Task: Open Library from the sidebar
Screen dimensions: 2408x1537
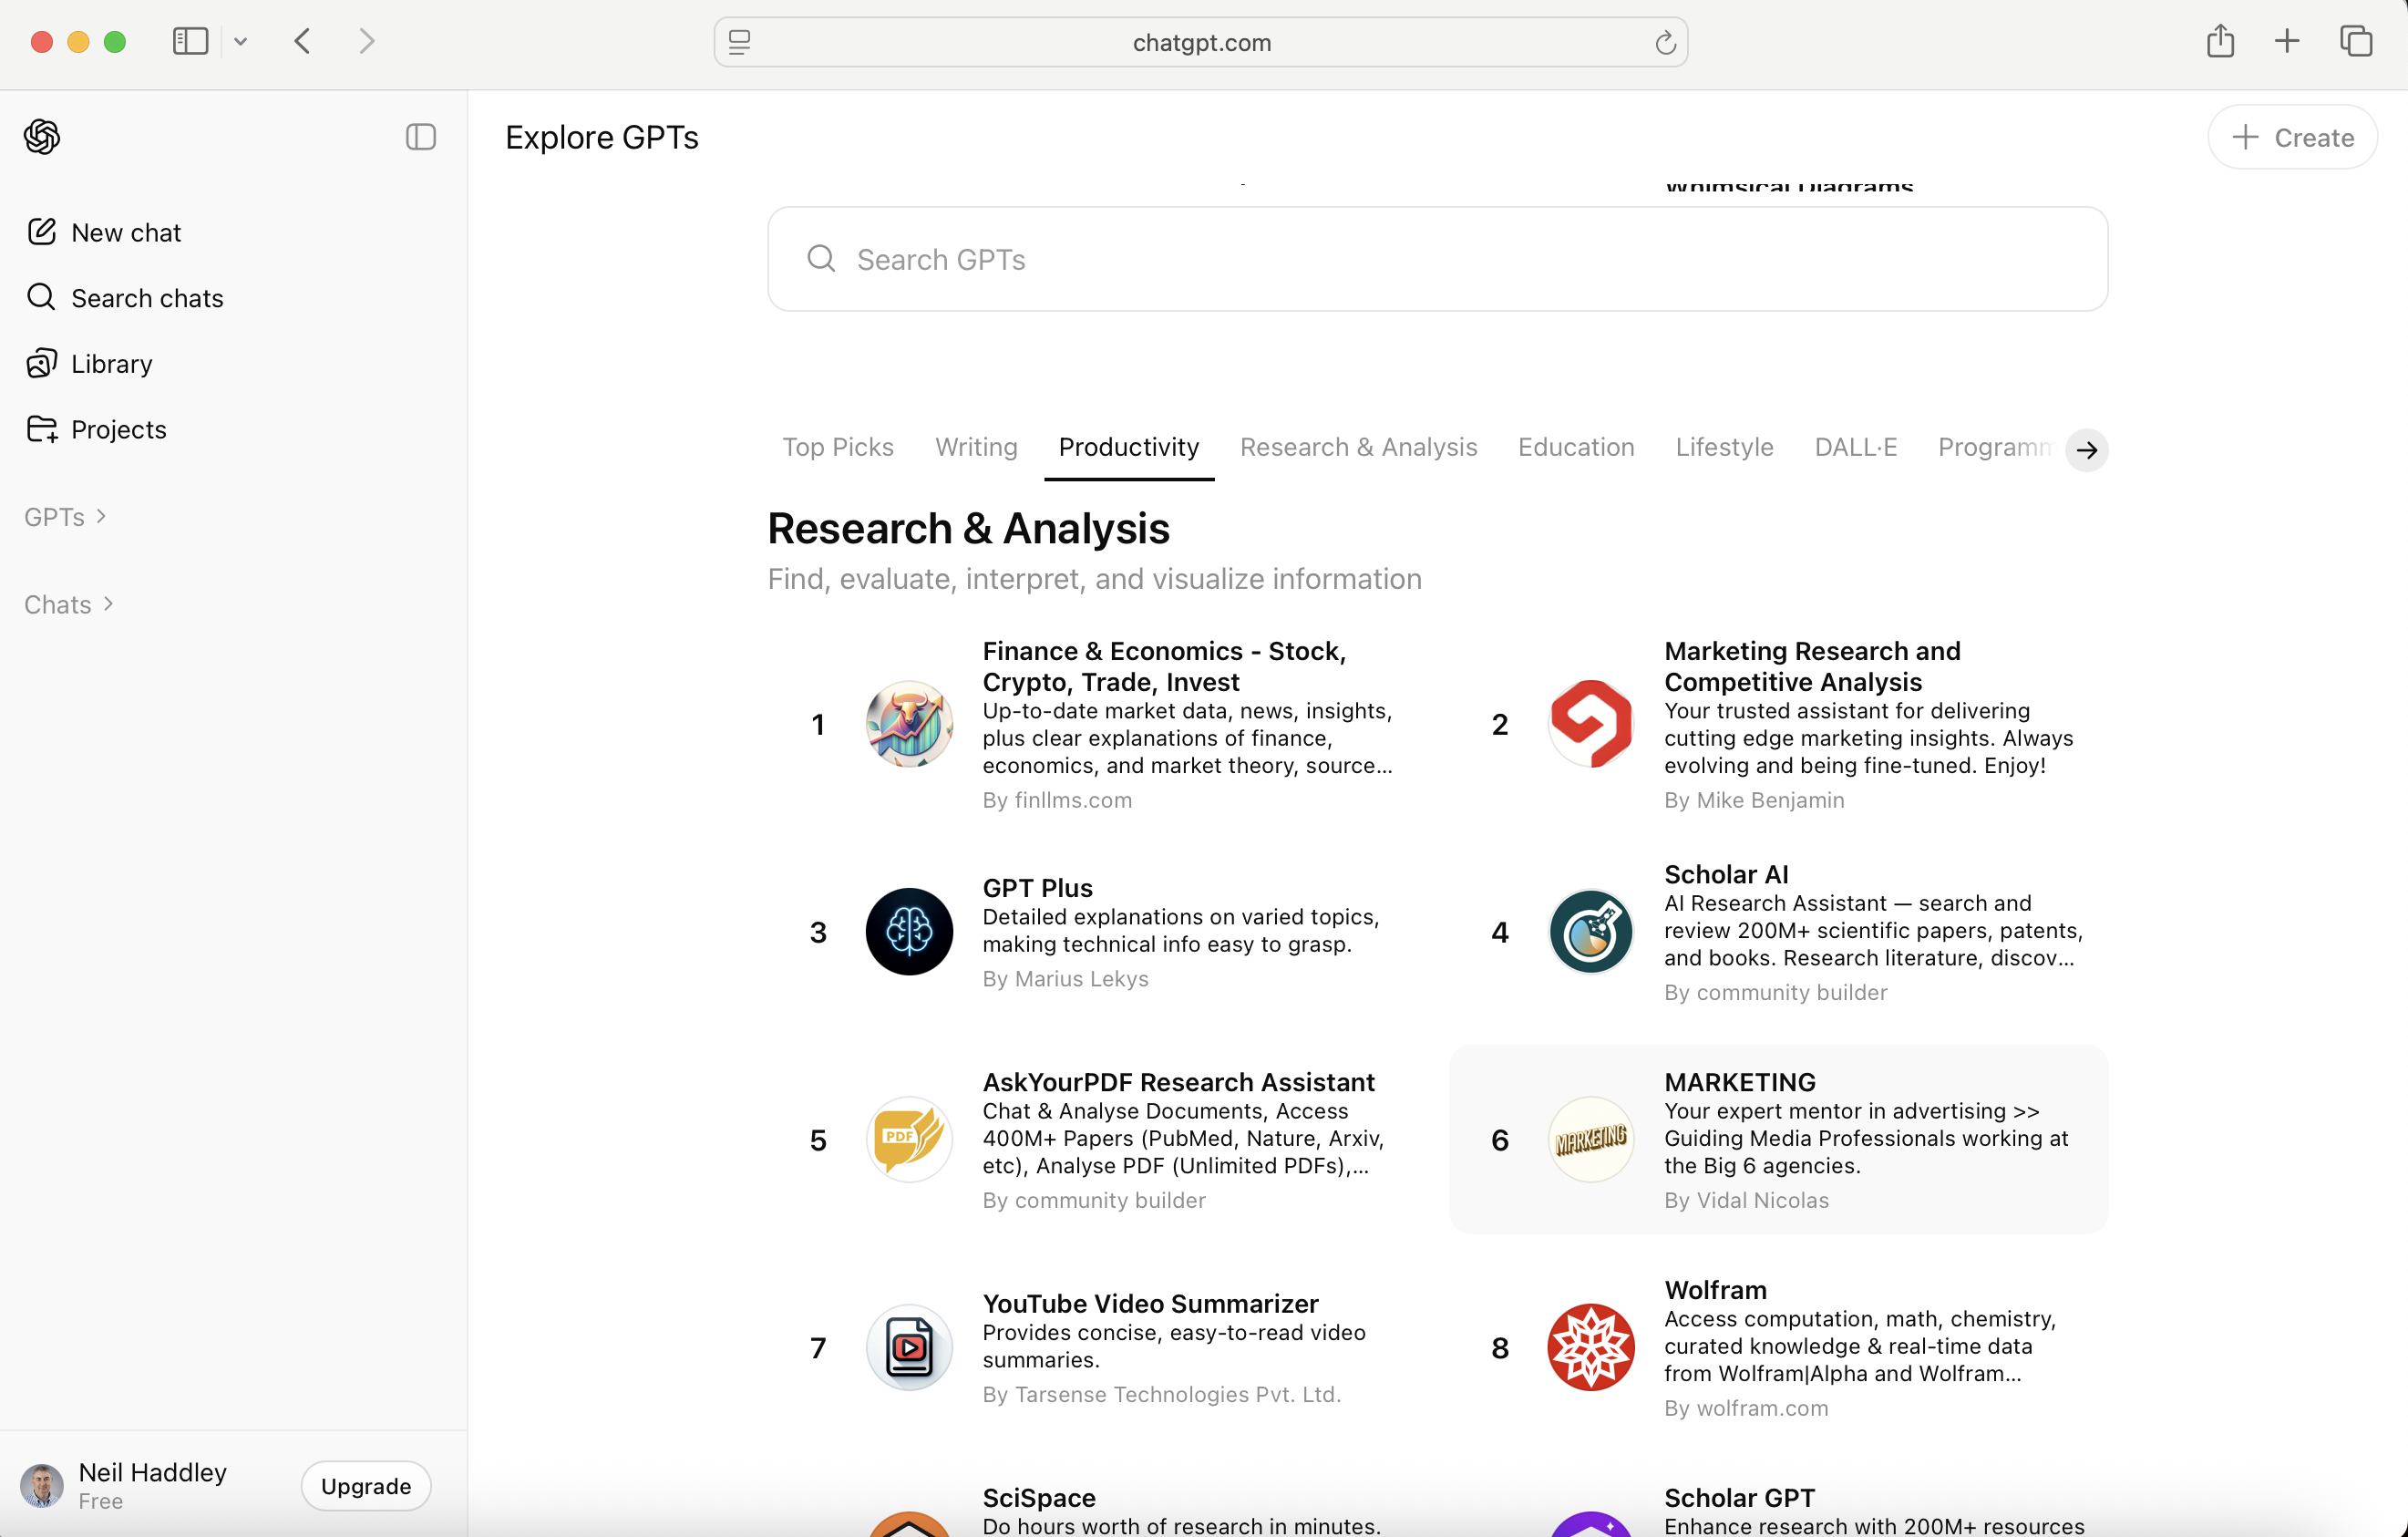Action: (111, 363)
